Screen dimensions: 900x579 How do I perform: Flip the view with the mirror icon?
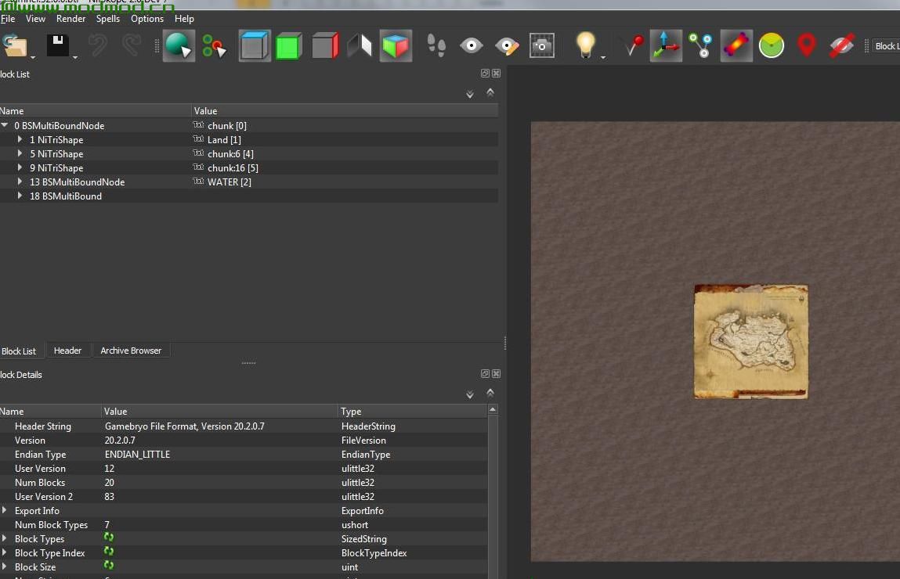tap(360, 46)
